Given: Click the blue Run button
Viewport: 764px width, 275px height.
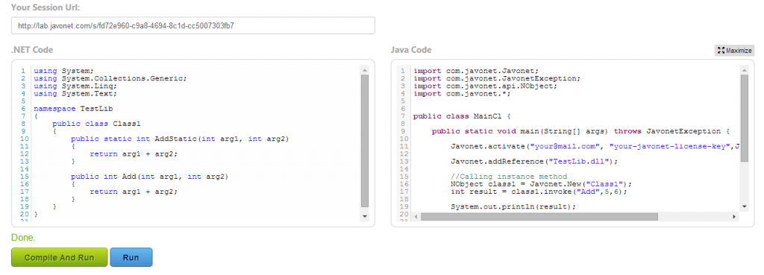Looking at the screenshot, I should point(131,257).
